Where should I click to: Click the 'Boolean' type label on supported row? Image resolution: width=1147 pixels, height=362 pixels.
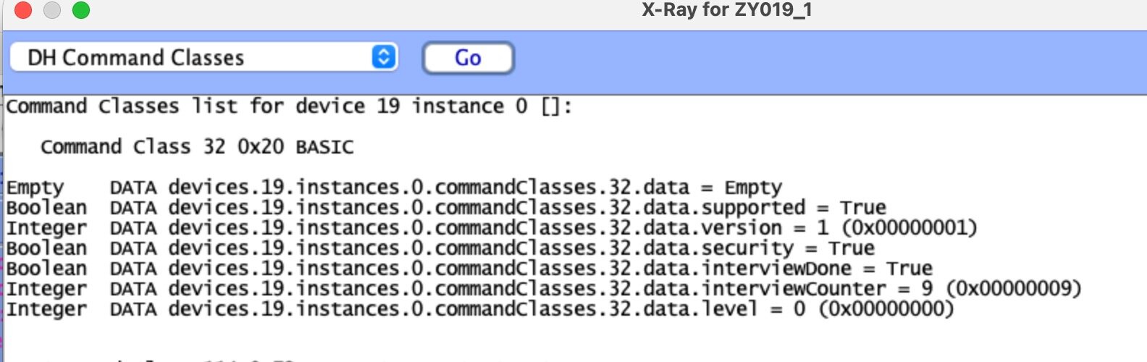tap(46, 208)
